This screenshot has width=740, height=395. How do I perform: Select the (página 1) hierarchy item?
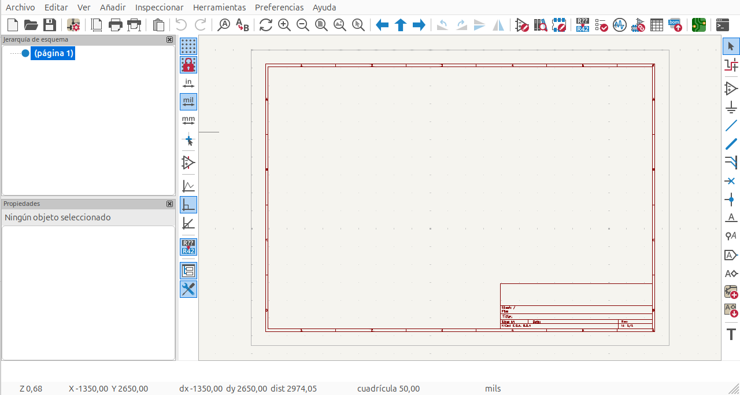tap(53, 53)
